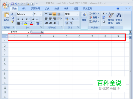Screen dimensions: 133x99
Task: Open the Tahoma font name dropdown
Action: tap(32, 14)
